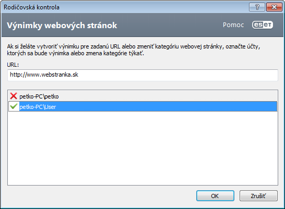Click empty white space in accounts list
This screenshot has width=285, height=209.
[142, 148]
